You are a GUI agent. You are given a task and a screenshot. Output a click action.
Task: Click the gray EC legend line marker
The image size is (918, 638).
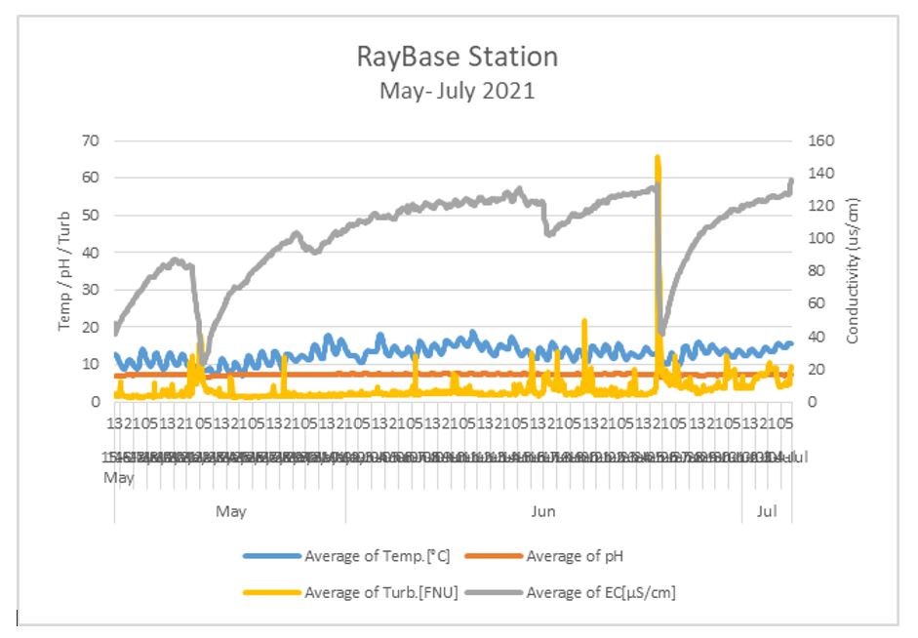tap(493, 591)
